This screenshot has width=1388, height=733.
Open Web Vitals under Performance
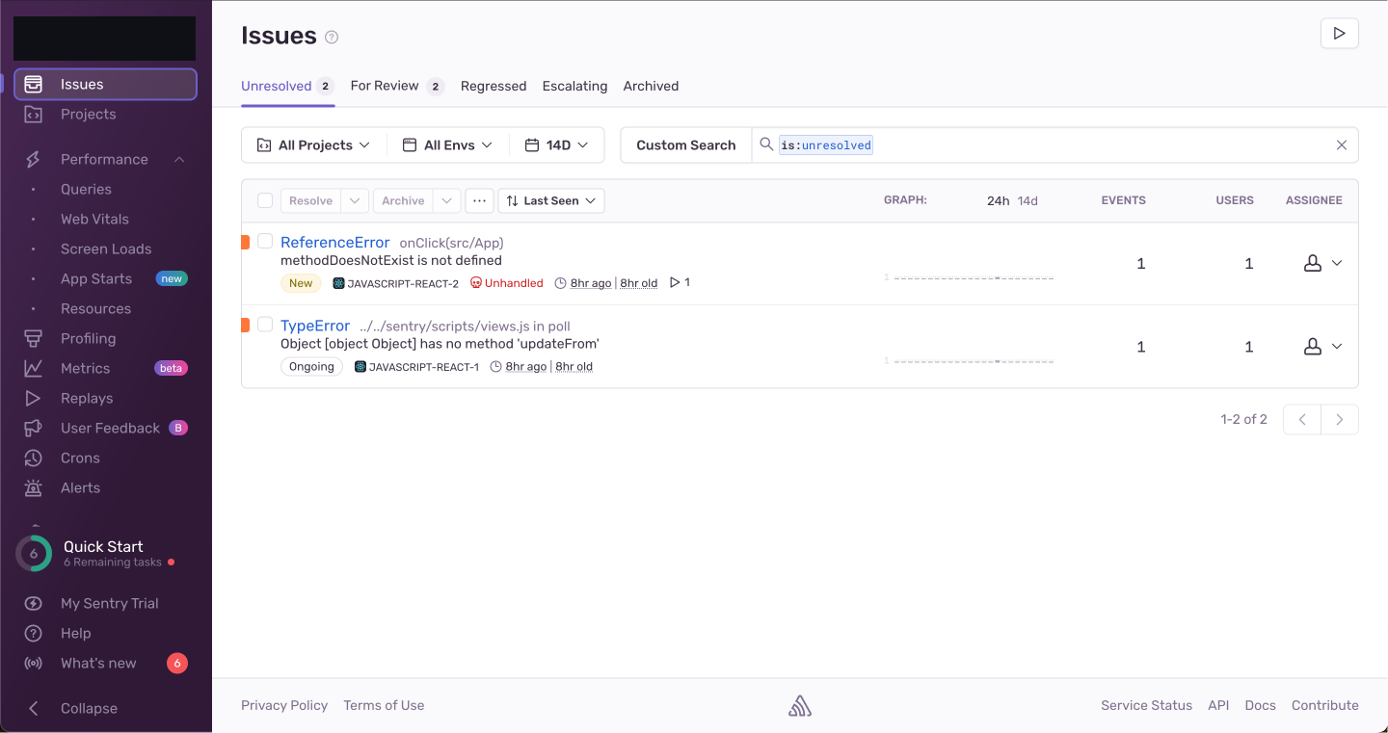click(94, 219)
